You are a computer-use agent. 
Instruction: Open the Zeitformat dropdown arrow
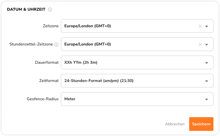207,81
